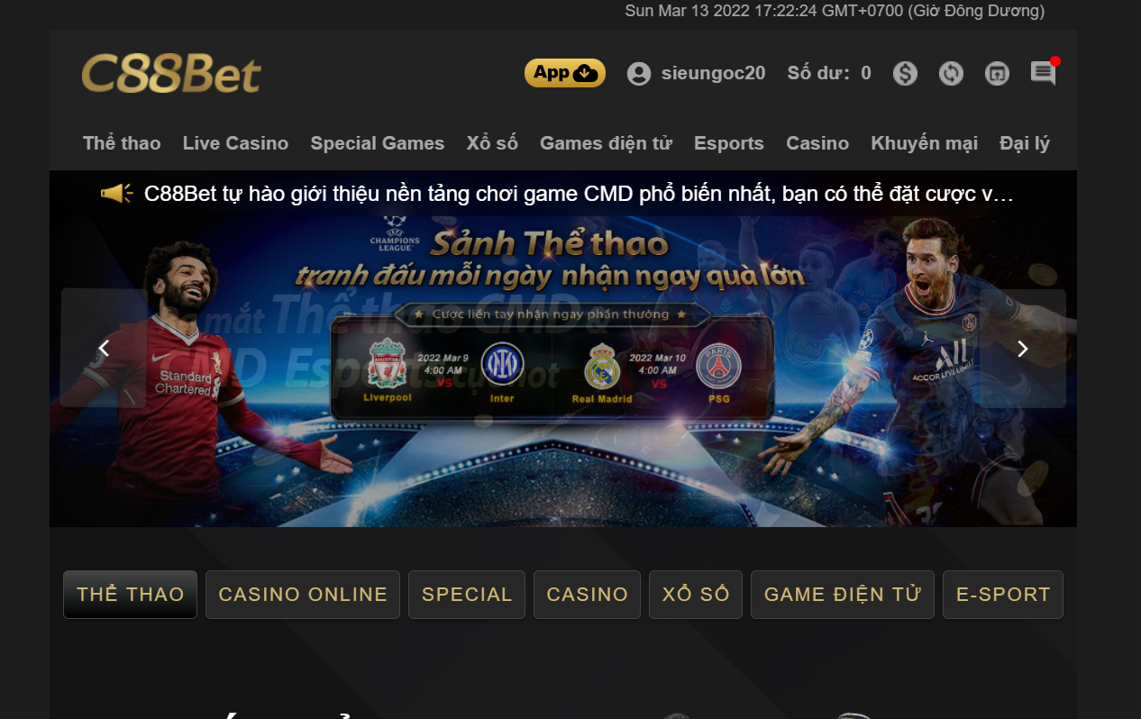Viewport: 1141px width, 719px height.
Task: Switch to CASINO ONLINE tab
Action: (x=303, y=595)
